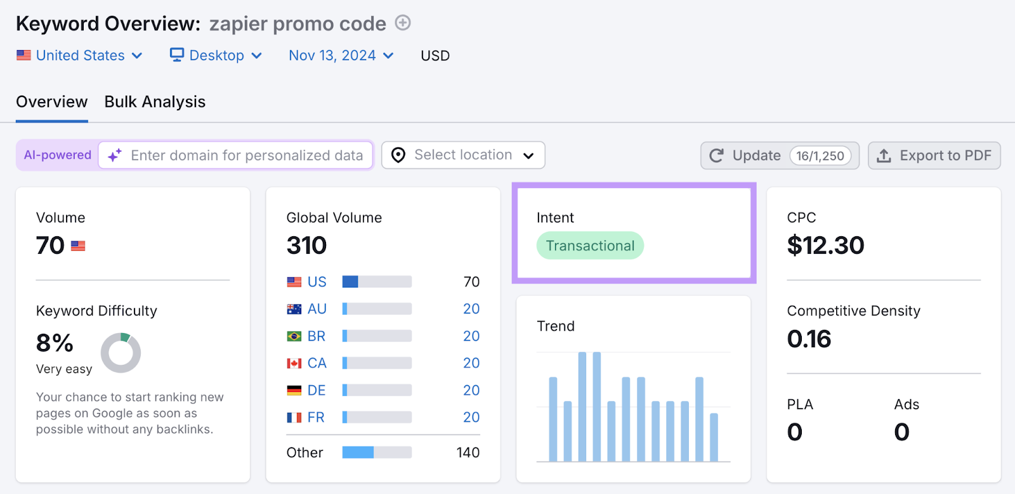1015x494 pixels.
Task: Click the US flag next to Volume 70
Action: click(77, 246)
